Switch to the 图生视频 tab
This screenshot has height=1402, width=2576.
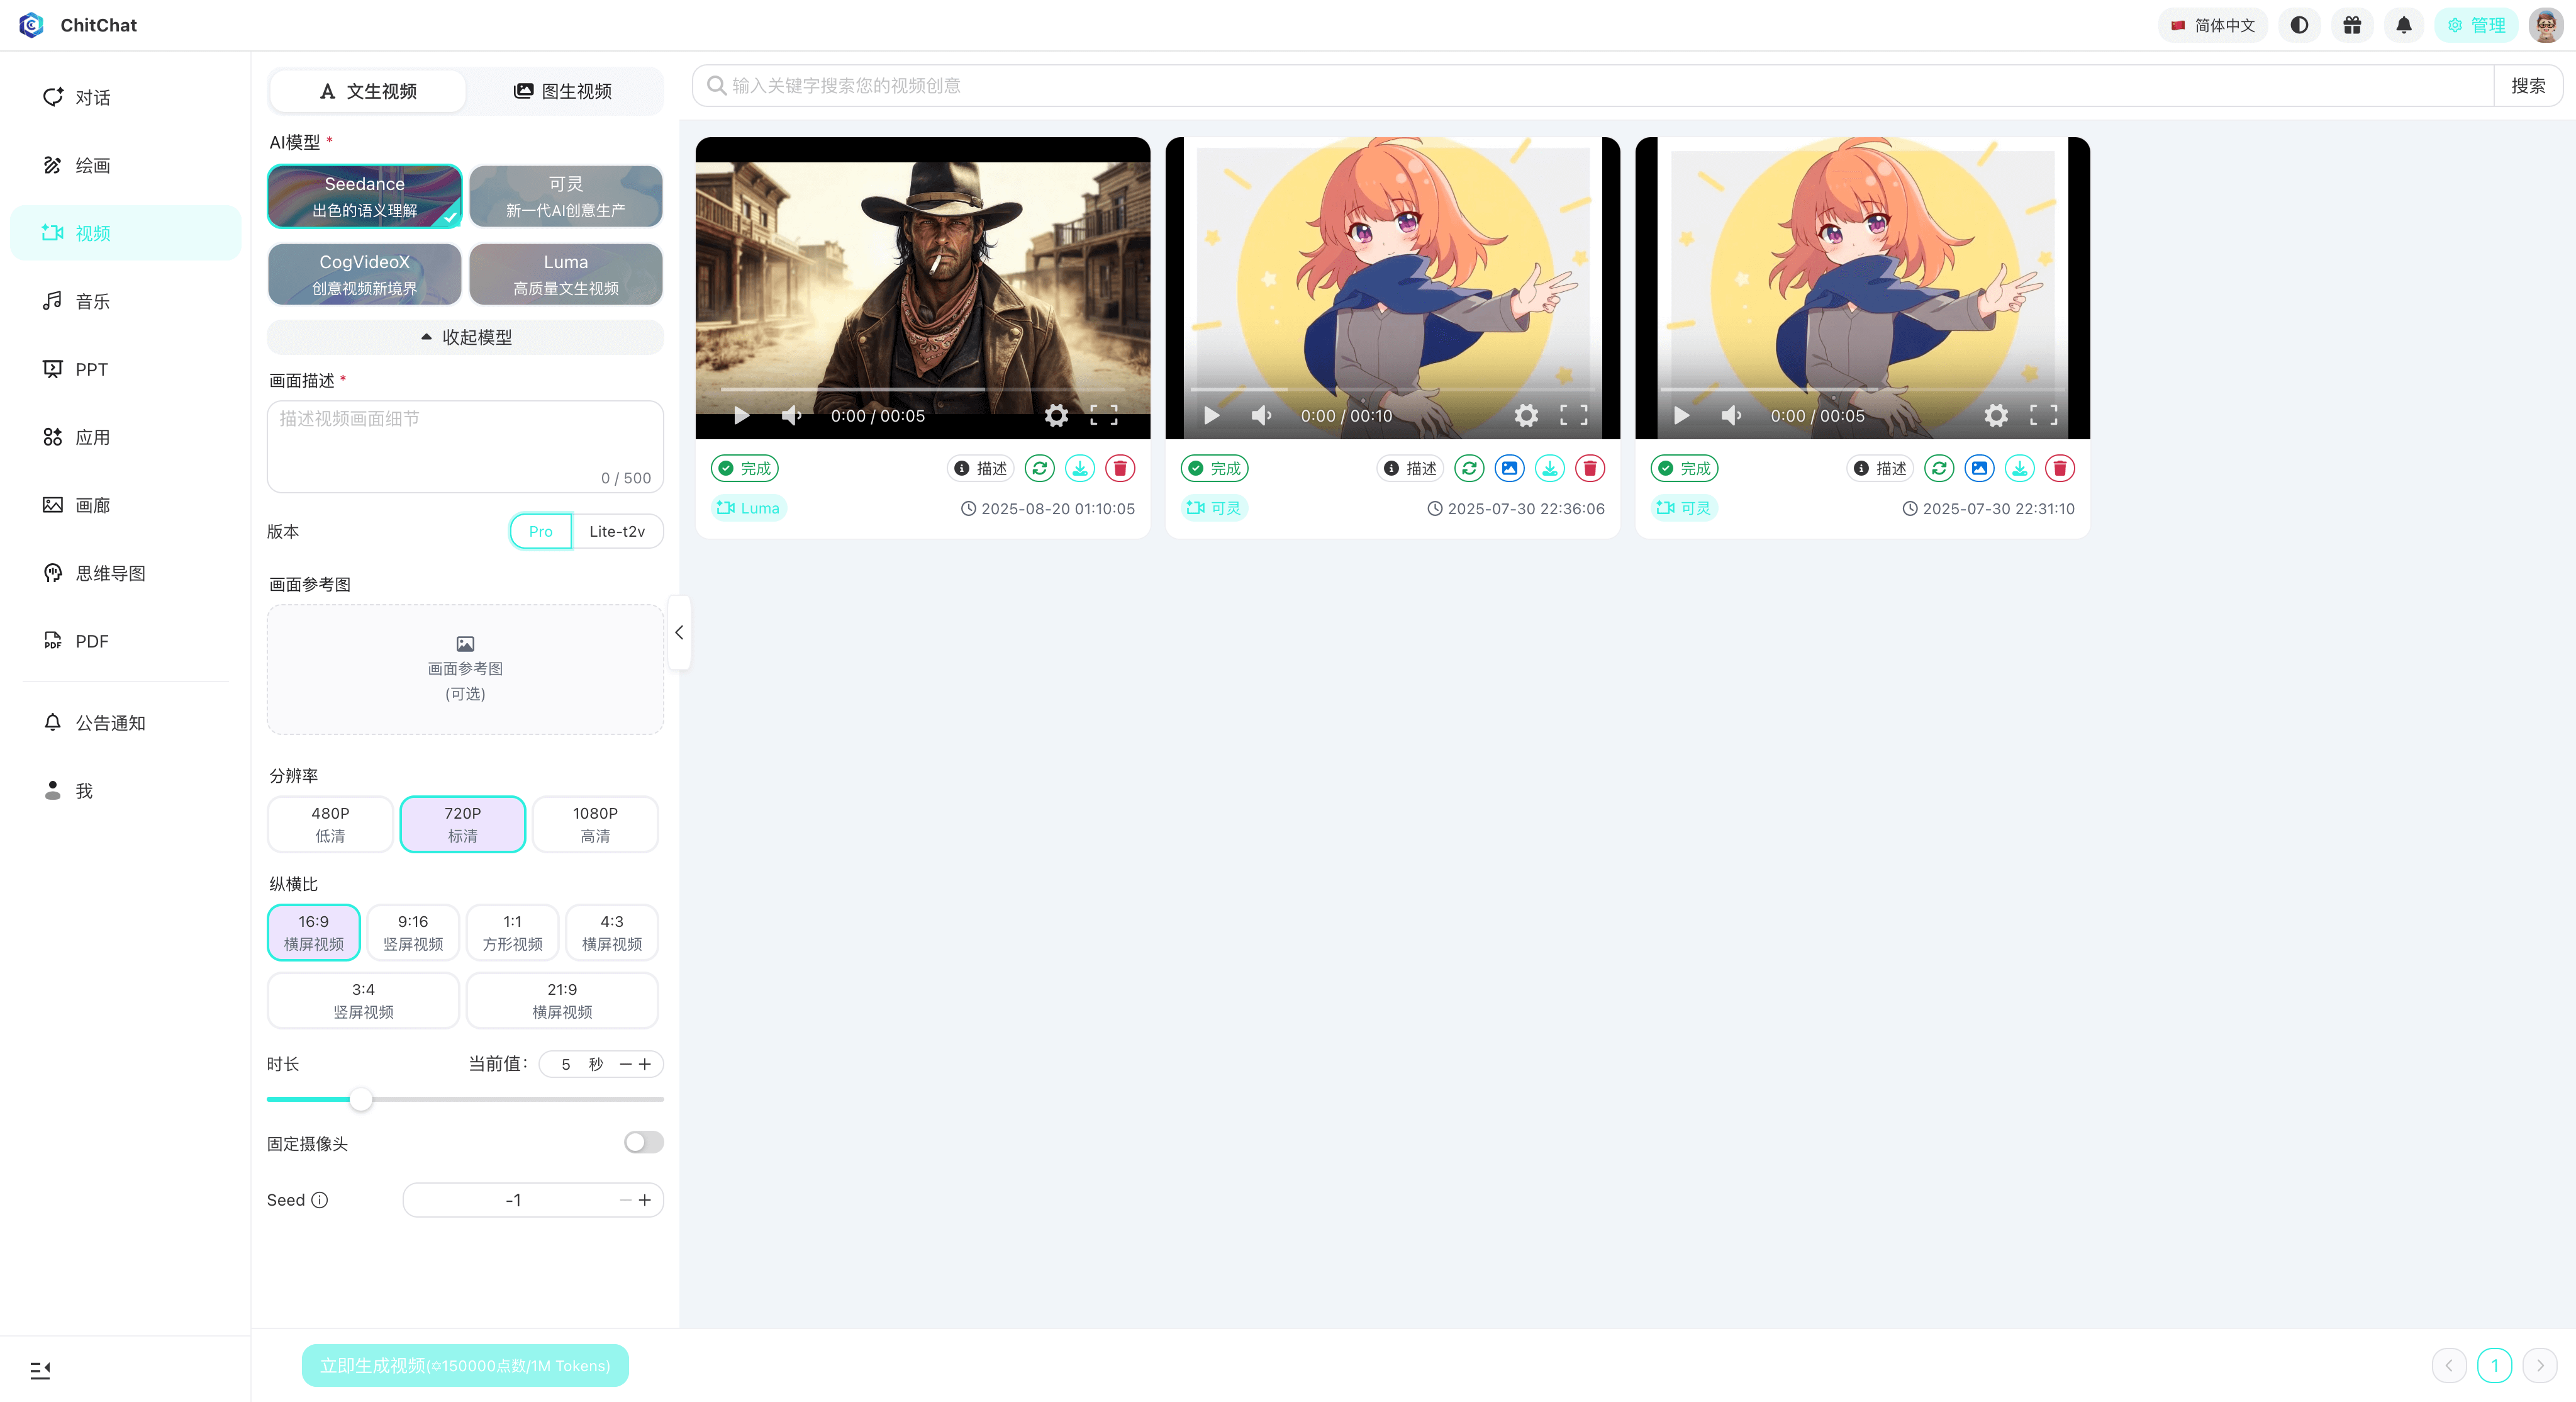(x=564, y=91)
